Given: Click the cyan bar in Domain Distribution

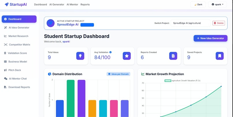Looking at the screenshot, I should [103, 108].
